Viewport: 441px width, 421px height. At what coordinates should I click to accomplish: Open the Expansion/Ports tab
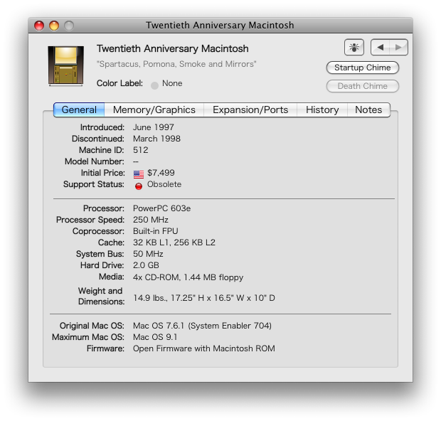(x=250, y=110)
